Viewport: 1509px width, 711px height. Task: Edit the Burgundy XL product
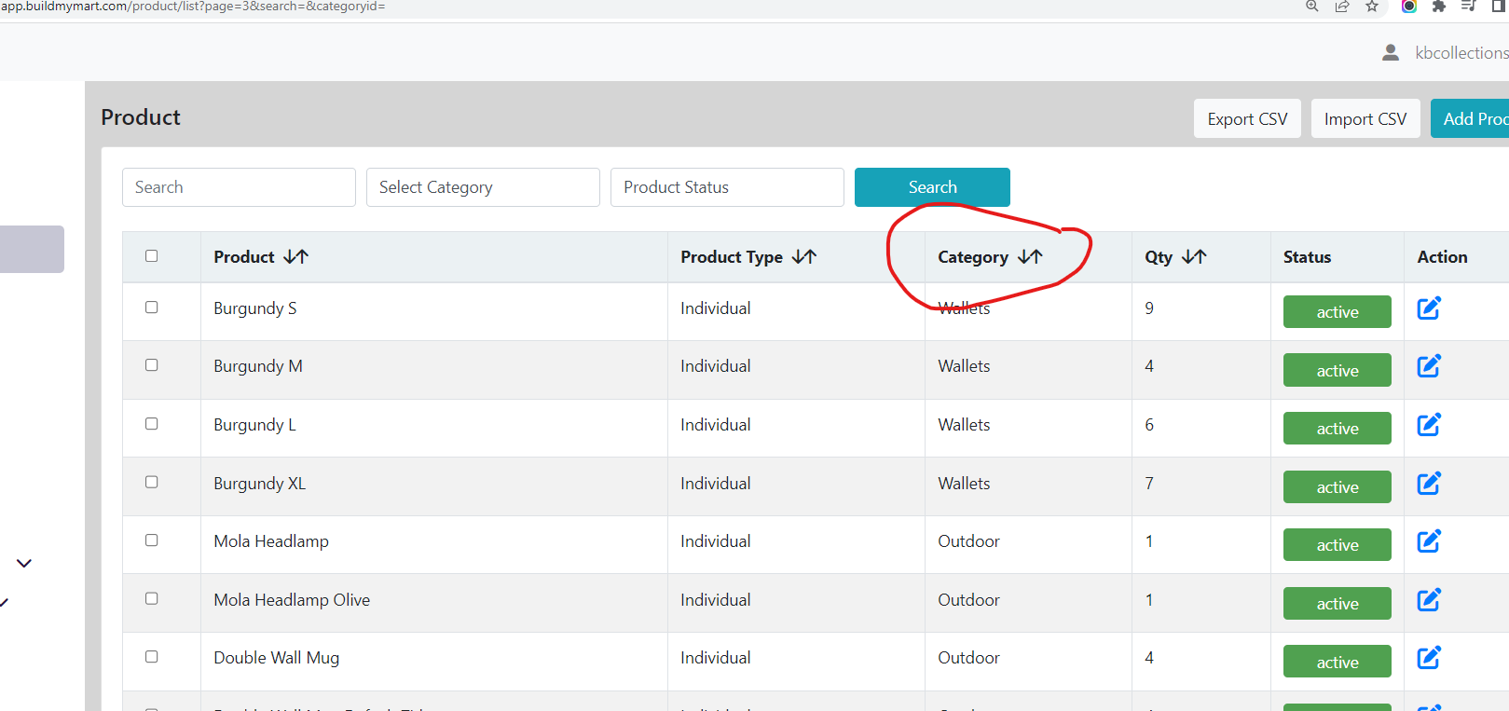coord(1429,484)
